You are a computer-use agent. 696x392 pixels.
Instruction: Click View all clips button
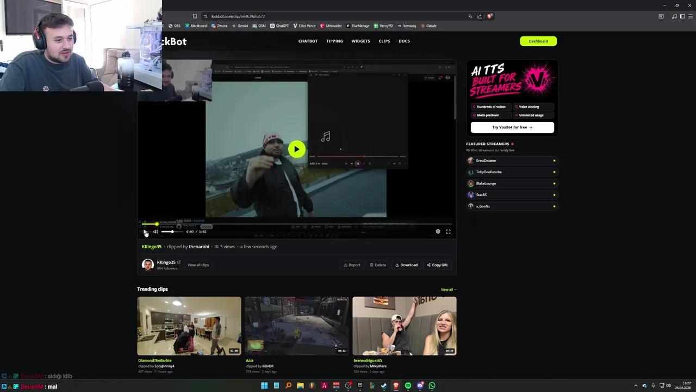coord(198,265)
